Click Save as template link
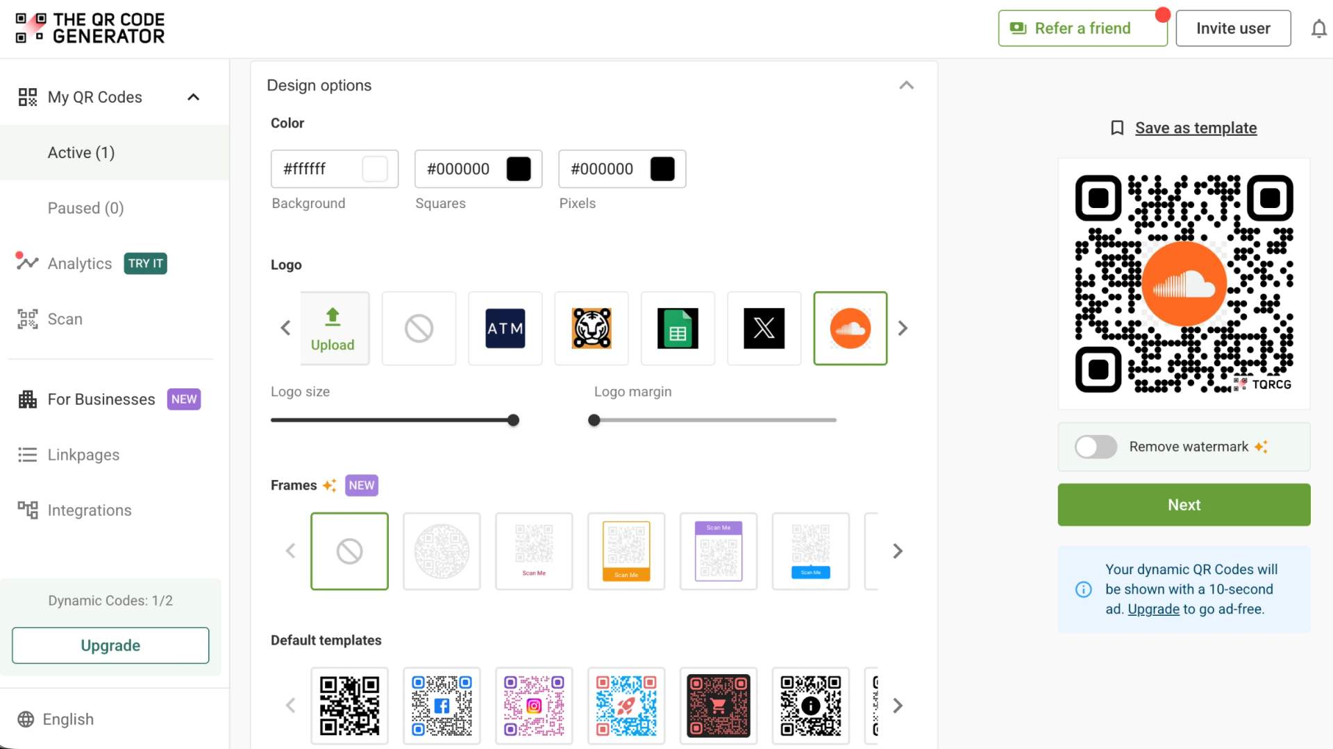The width and height of the screenshot is (1333, 749). point(1196,128)
